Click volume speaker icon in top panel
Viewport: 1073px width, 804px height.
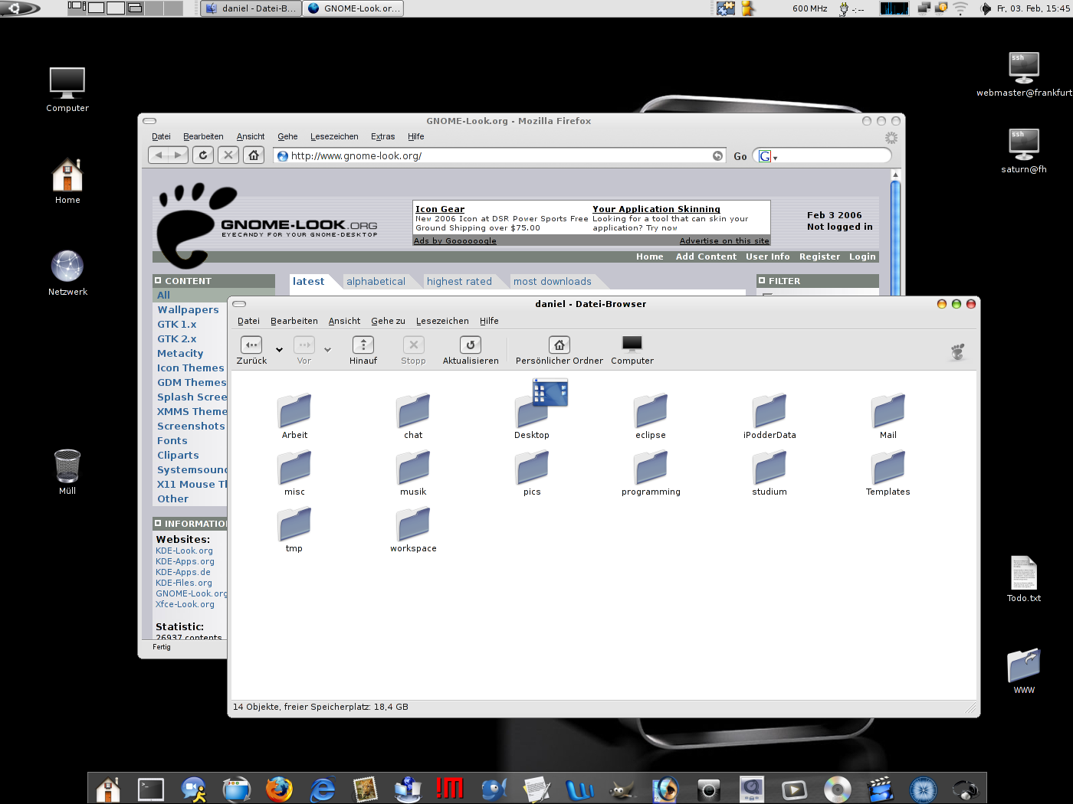(x=986, y=8)
